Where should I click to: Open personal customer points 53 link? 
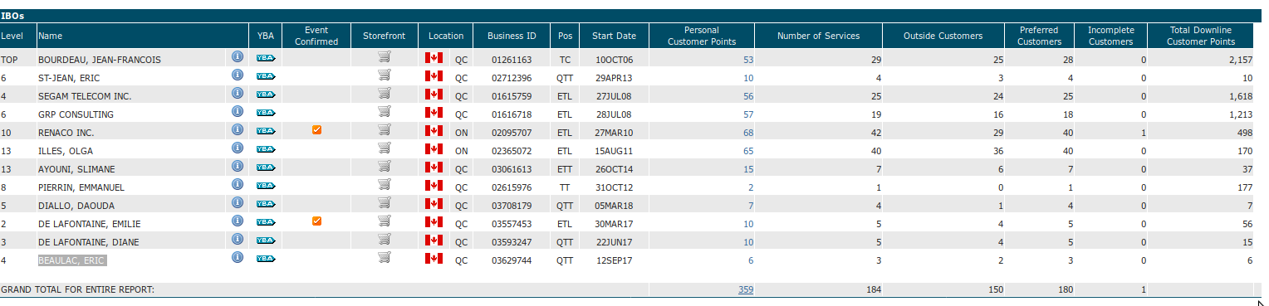[748, 60]
